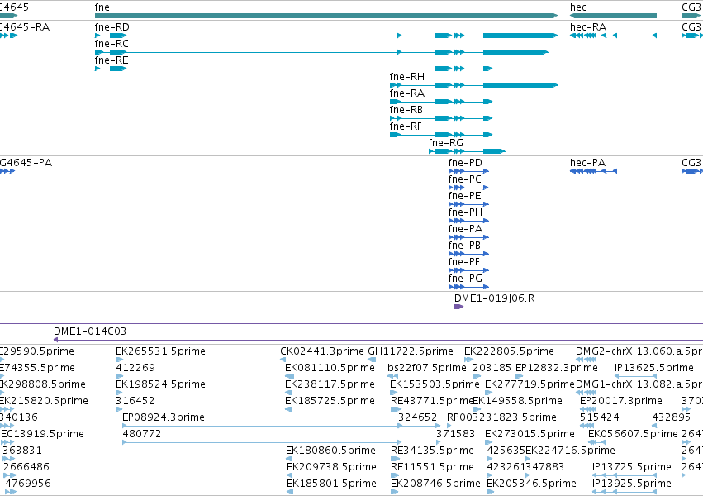Click the DME1-014C03 feature label
The image size is (703, 496).
click(x=90, y=331)
